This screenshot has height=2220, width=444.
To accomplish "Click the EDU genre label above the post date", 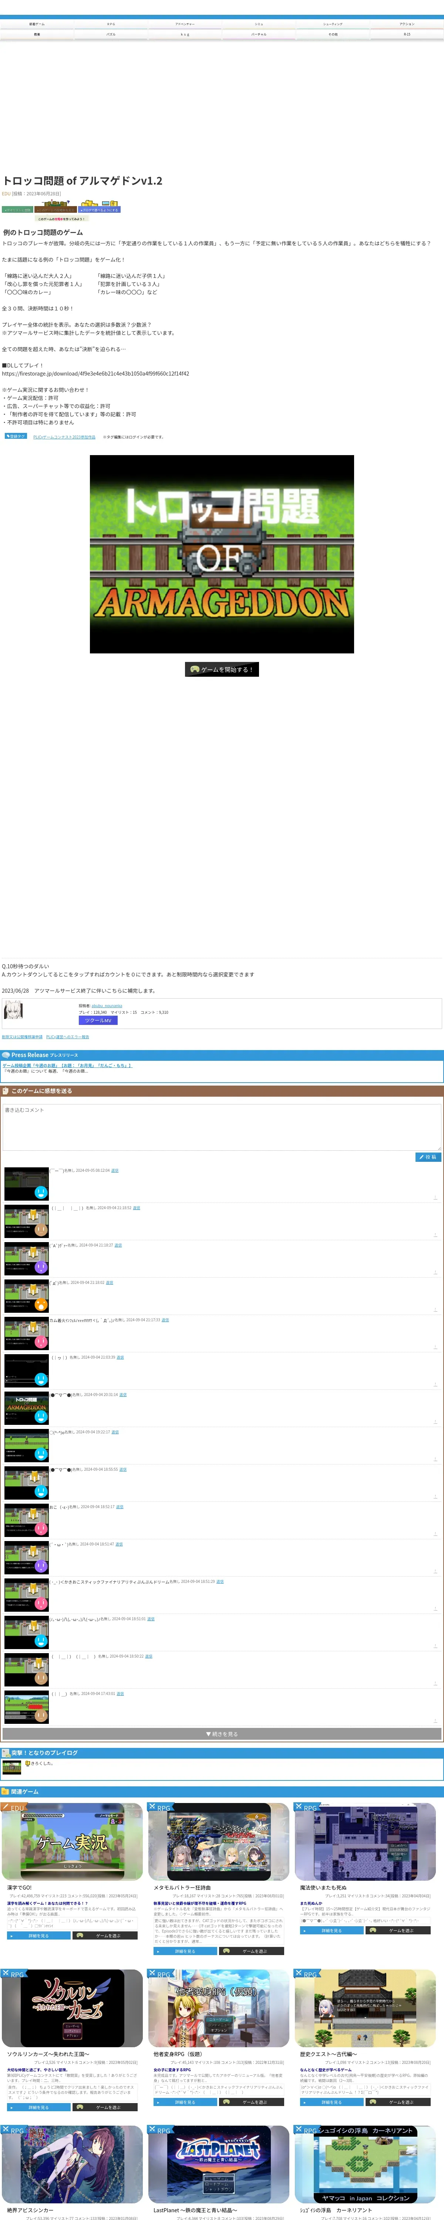I will pos(6,194).
